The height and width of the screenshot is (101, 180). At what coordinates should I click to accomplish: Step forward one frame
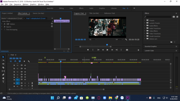click(112, 50)
